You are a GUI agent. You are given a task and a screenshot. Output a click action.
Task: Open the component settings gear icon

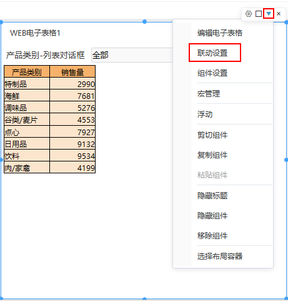(x=249, y=14)
